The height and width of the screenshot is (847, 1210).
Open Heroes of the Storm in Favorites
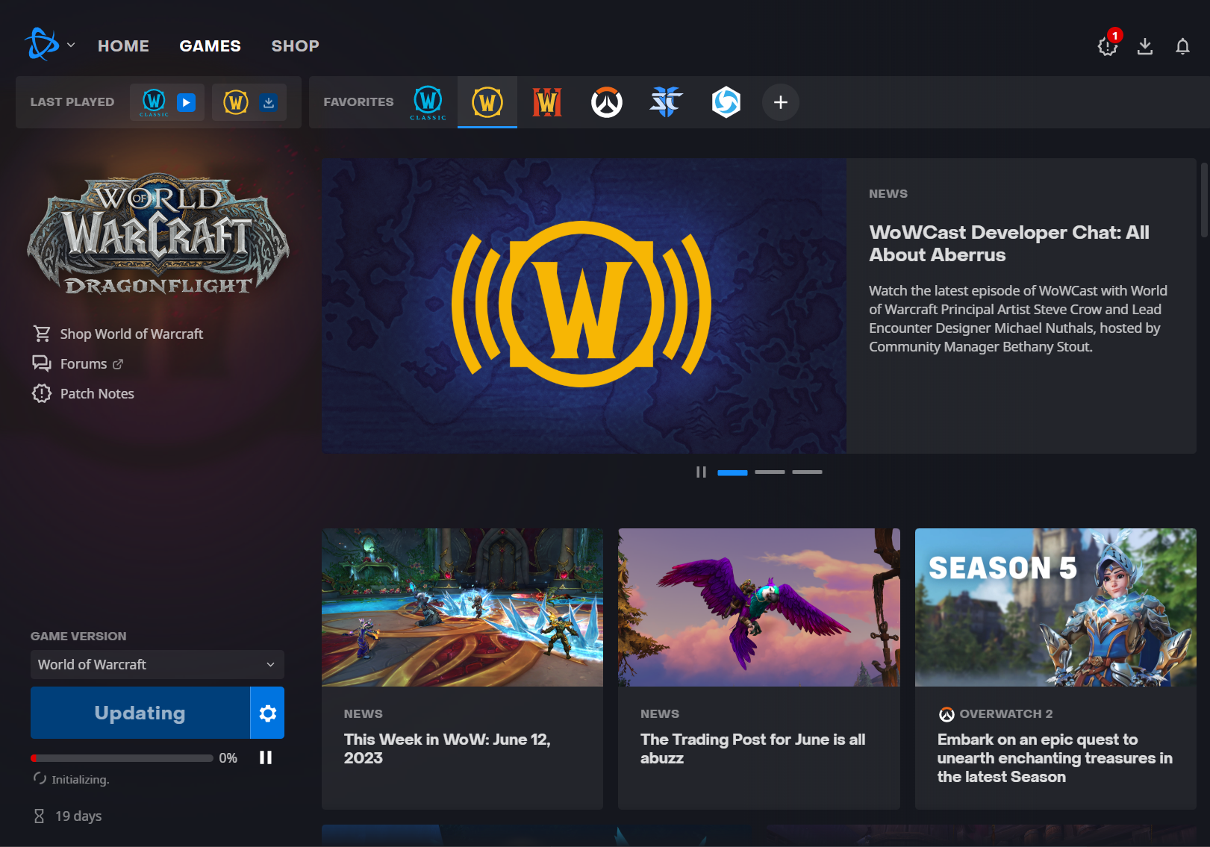[726, 102]
